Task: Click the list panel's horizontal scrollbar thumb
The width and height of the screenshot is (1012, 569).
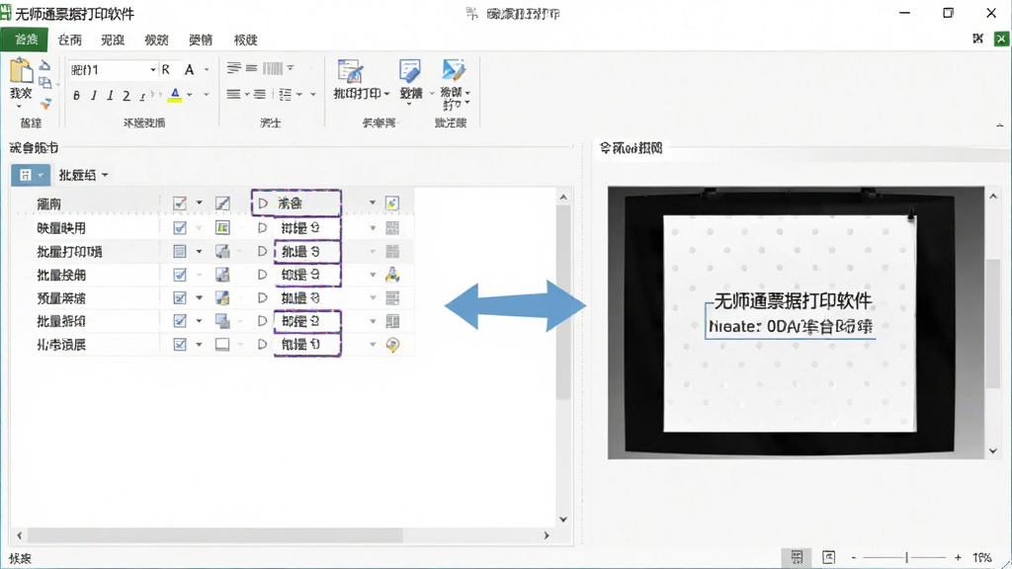Action: pyautogui.click(x=215, y=535)
